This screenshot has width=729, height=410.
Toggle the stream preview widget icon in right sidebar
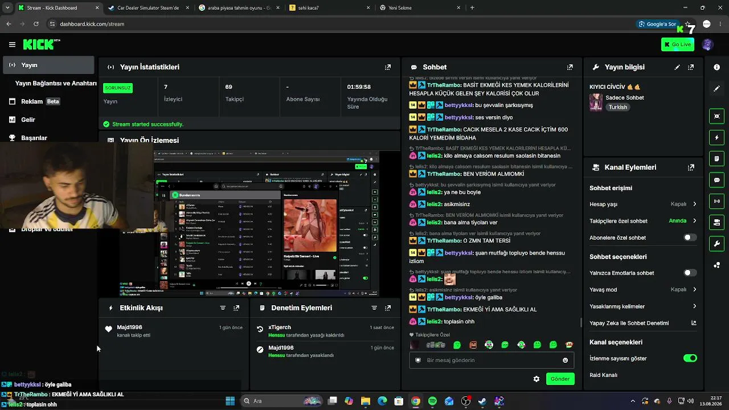[x=717, y=116]
